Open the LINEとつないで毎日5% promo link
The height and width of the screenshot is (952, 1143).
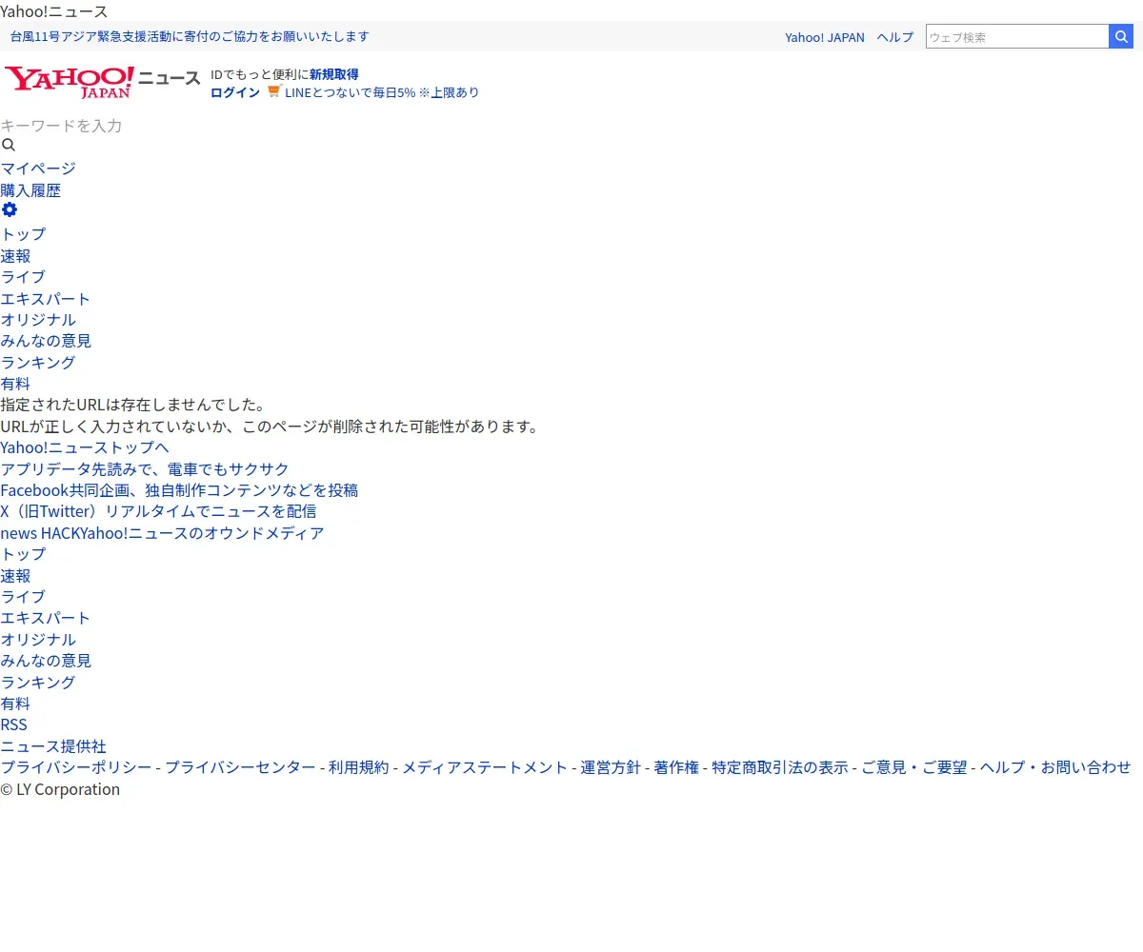point(382,92)
